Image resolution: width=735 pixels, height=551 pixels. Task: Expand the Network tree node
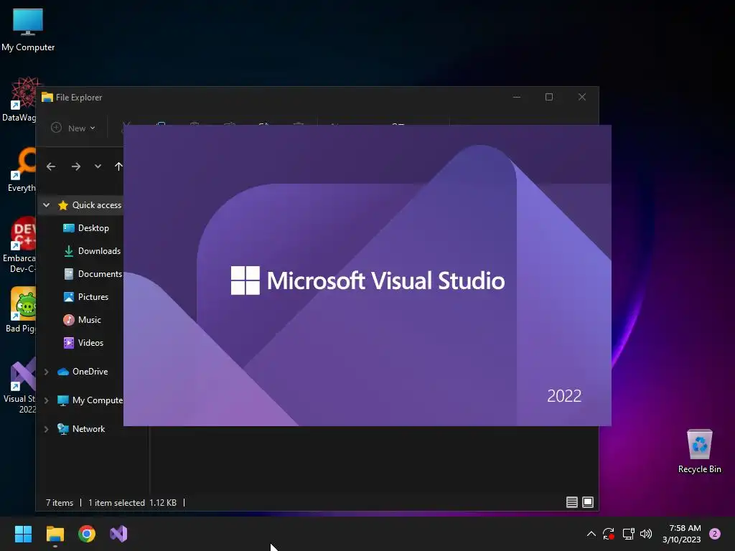(47, 429)
